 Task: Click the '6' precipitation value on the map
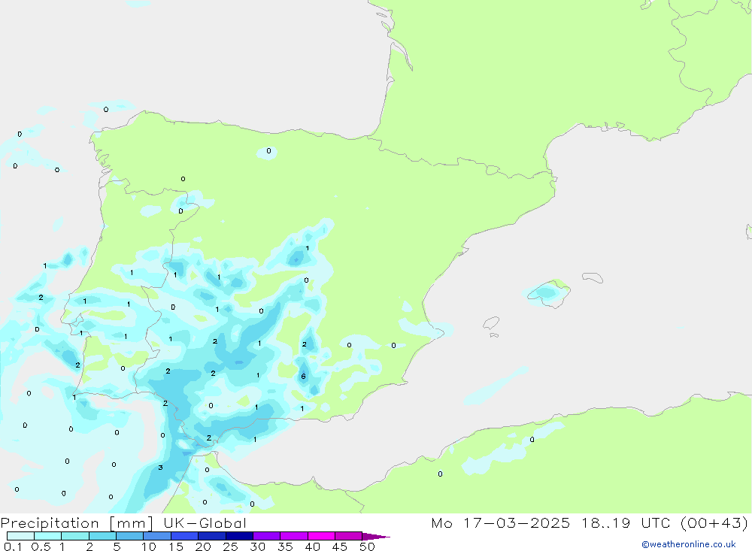point(303,377)
